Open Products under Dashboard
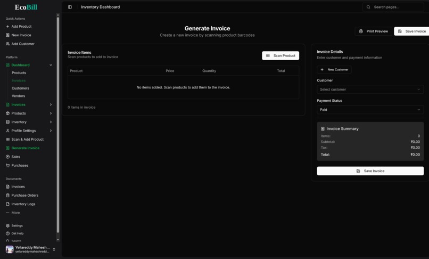The height and width of the screenshot is (259, 429). click(19, 73)
